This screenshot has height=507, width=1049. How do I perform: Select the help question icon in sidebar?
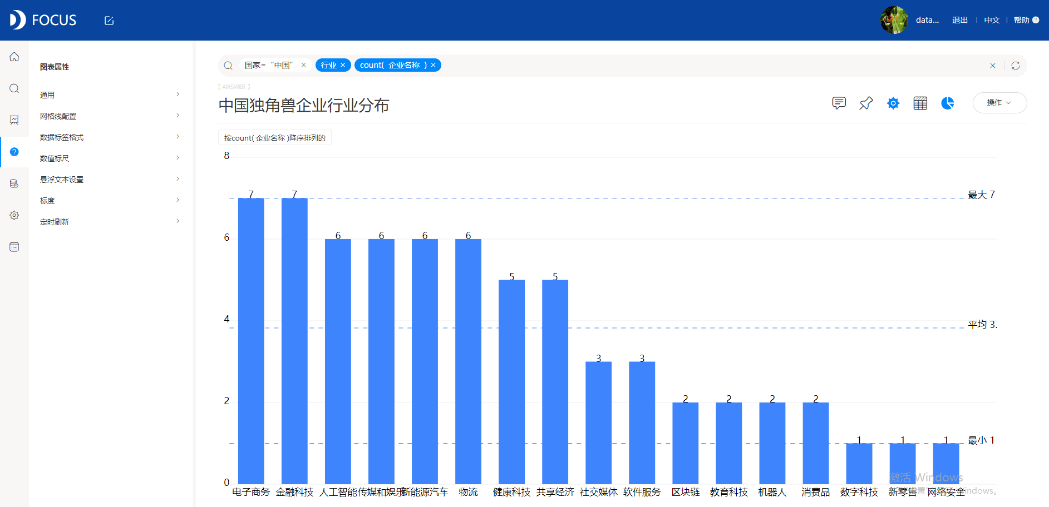[x=14, y=152]
